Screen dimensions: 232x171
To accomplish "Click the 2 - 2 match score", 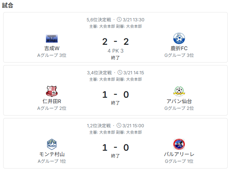I will point(115,42).
